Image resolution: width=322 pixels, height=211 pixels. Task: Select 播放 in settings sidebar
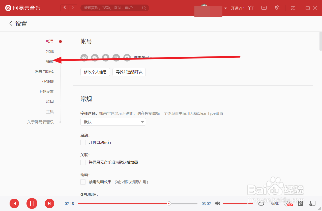pos(50,62)
